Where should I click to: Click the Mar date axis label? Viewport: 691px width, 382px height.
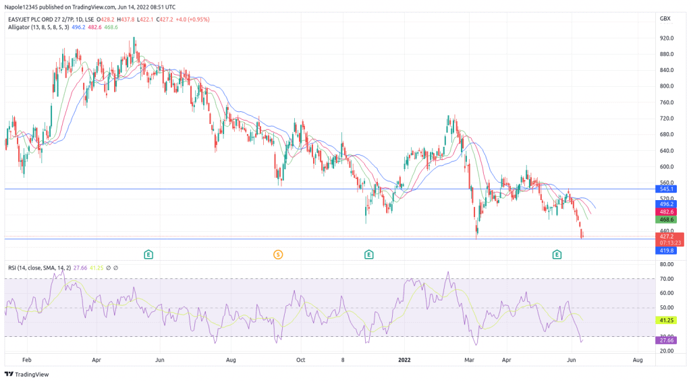(x=470, y=360)
